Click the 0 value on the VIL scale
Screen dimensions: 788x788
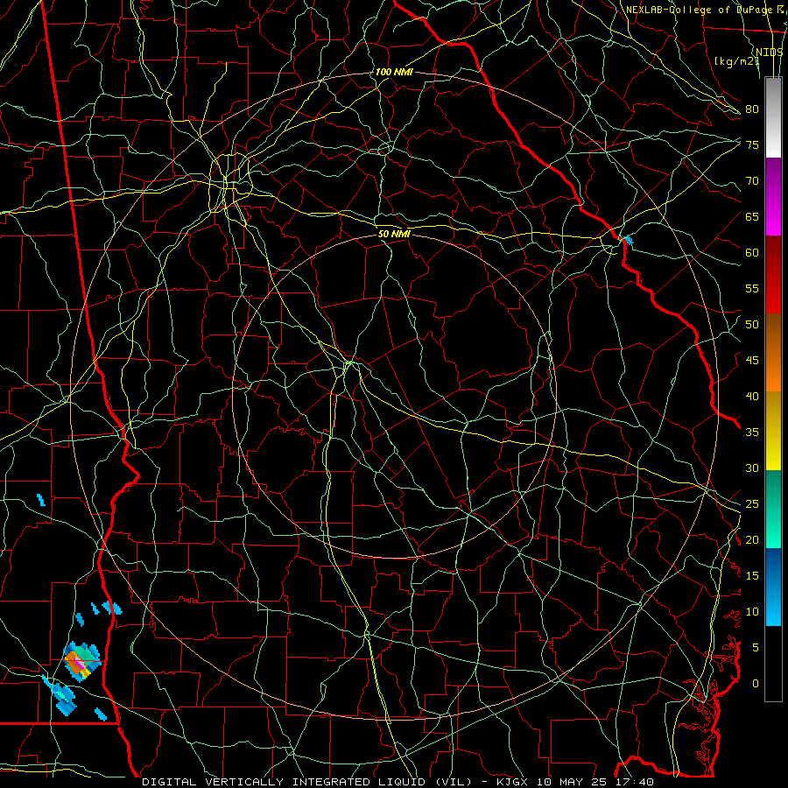click(x=756, y=683)
